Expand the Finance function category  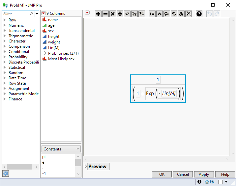(5, 99)
